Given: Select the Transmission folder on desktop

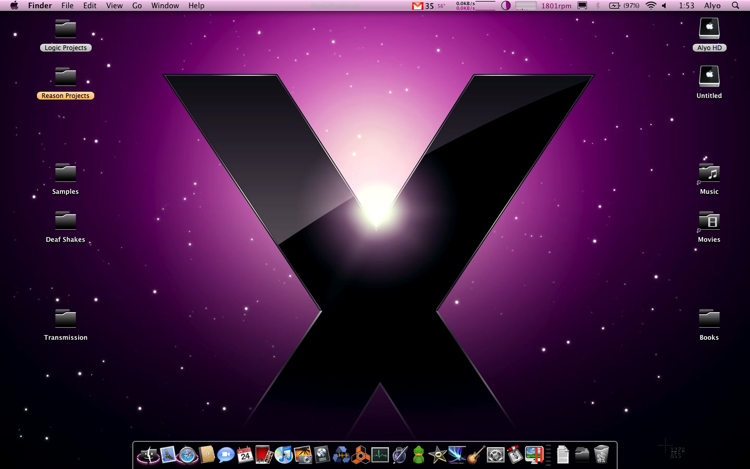Looking at the screenshot, I should (66, 325).
